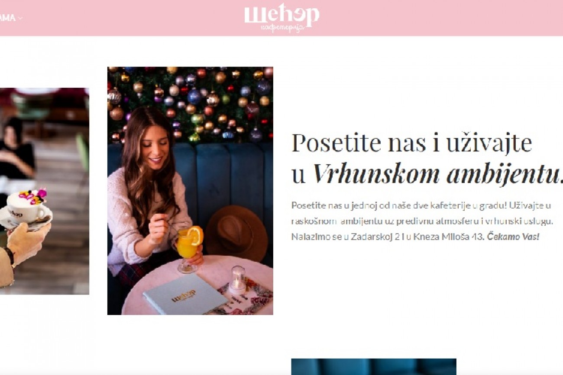The width and height of the screenshot is (563, 375).
Task: Click the brown hat in the photo
Action: tap(236, 233)
